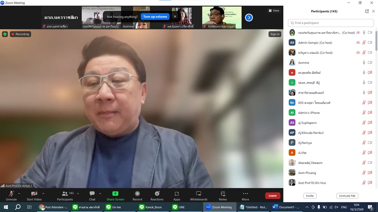Click the green encryption shield icon
The width and height of the screenshot is (378, 212).
click(x=5, y=34)
